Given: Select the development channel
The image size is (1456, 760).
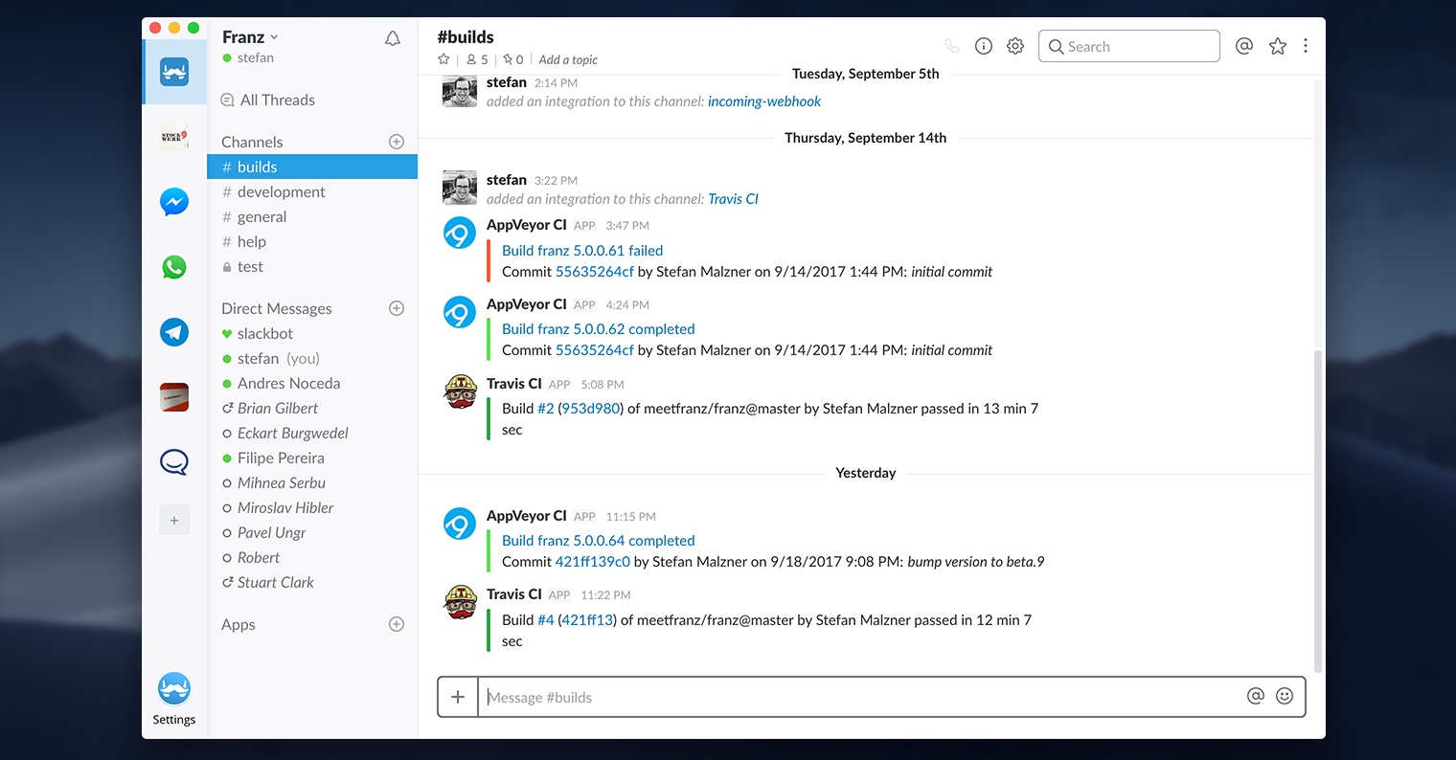Looking at the screenshot, I should pyautogui.click(x=281, y=191).
